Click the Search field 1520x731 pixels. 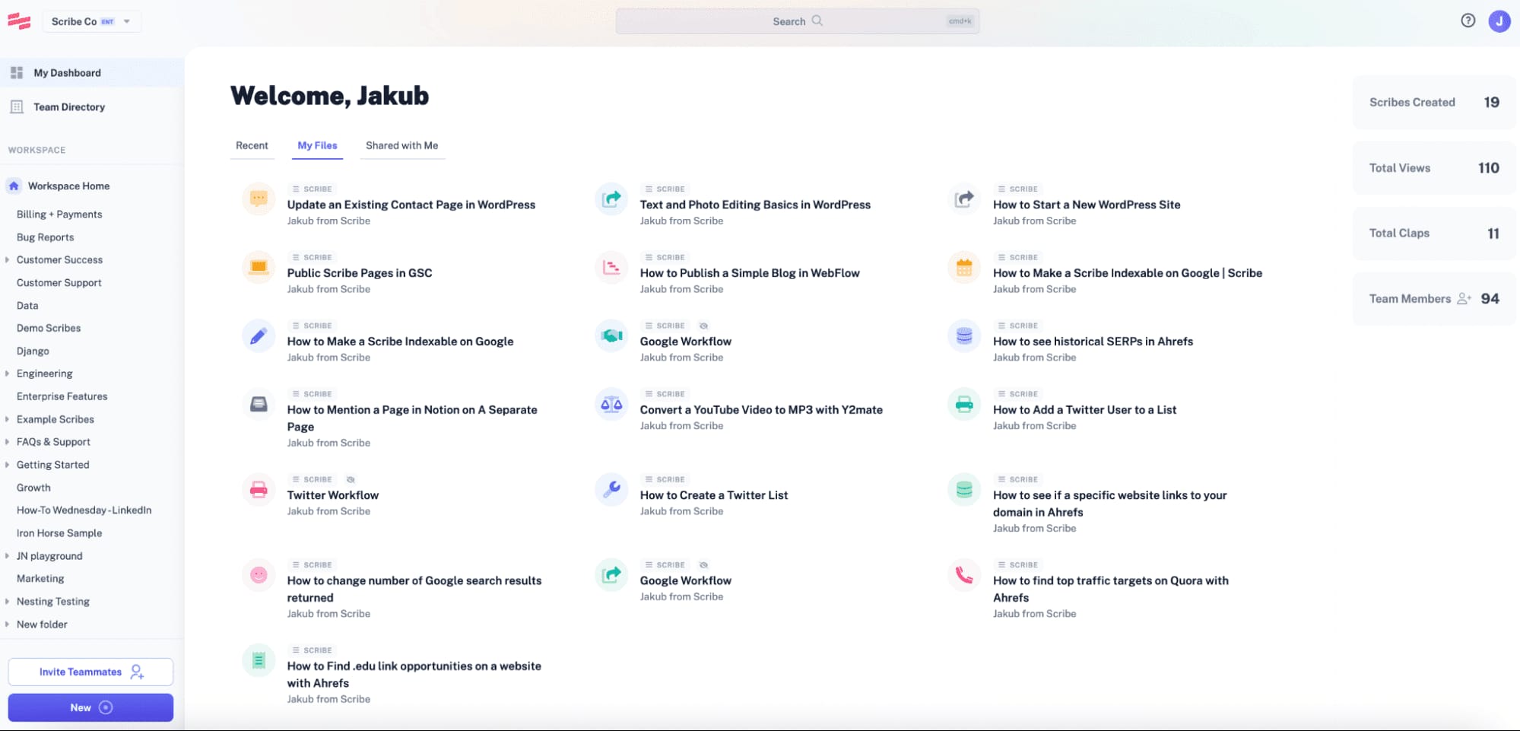coord(797,21)
